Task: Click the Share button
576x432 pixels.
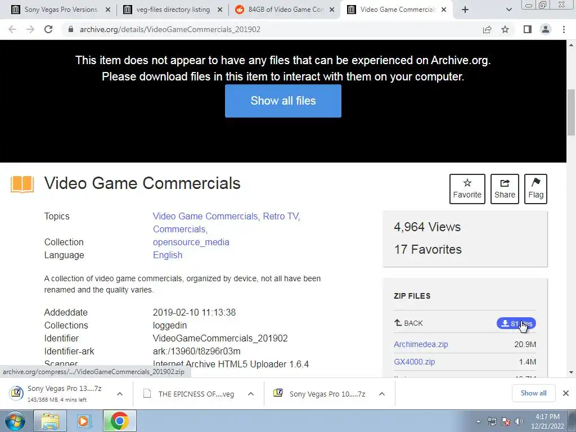Action: (505, 189)
